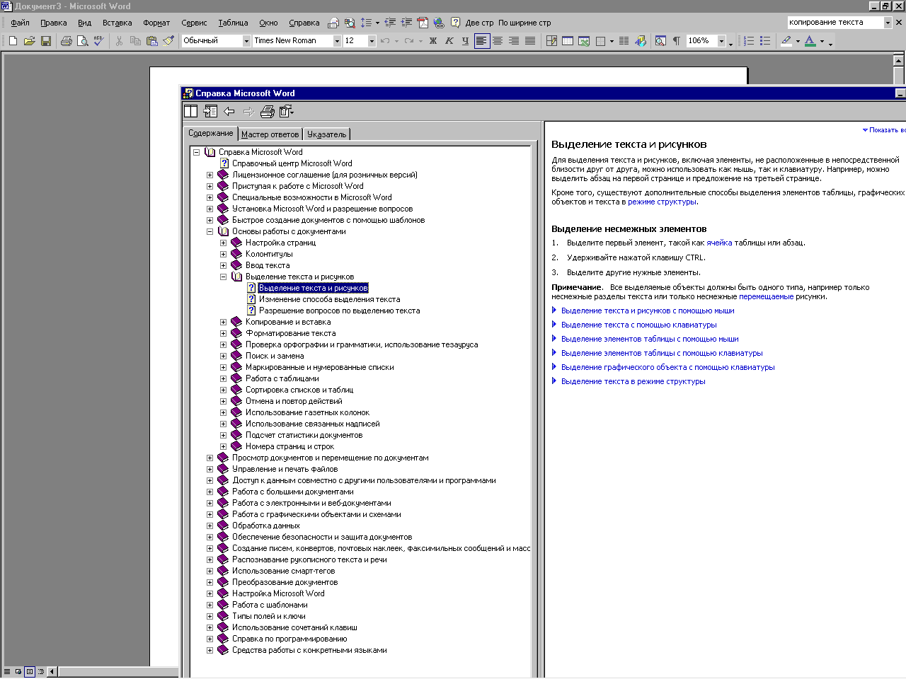Click the Paste clipboard icon

(x=151, y=41)
